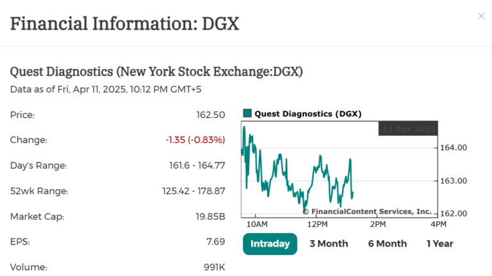
Task: Click the Quest Diagnostics company heading
Action: pyautogui.click(x=156, y=72)
